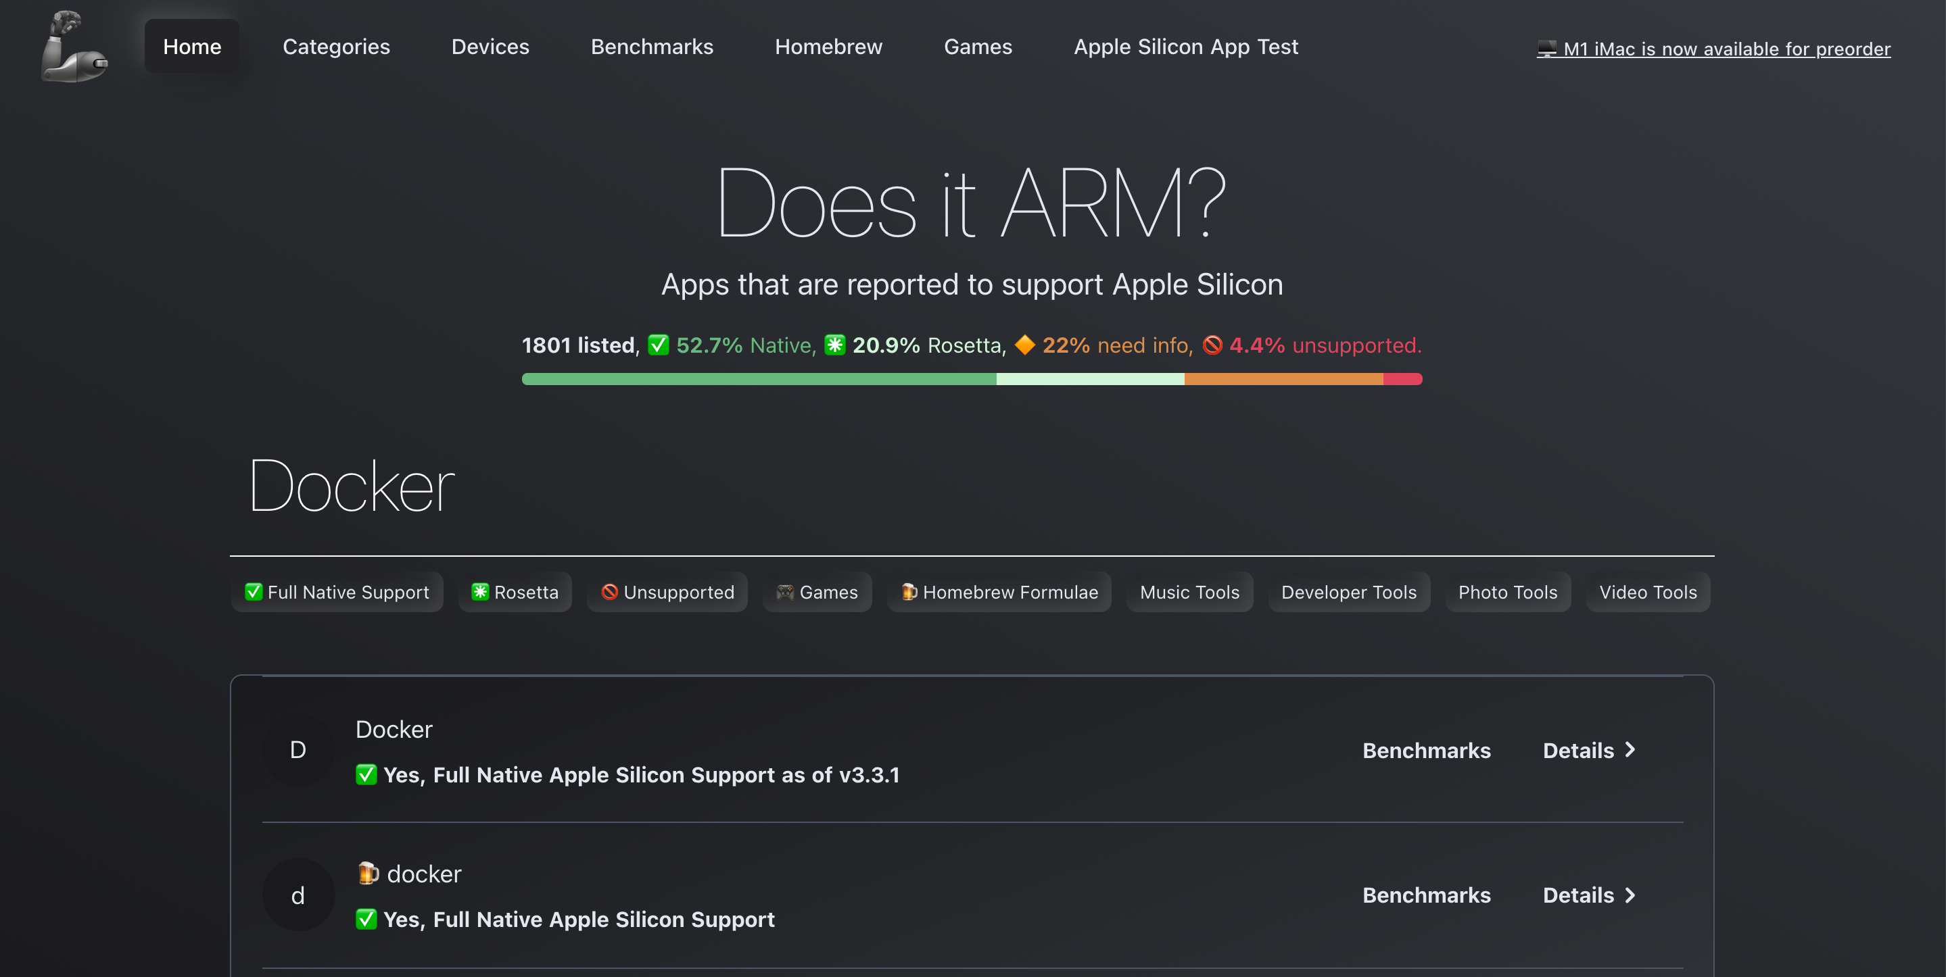The image size is (1946, 977).
Task: Open the Categories nav item
Action: 336,47
